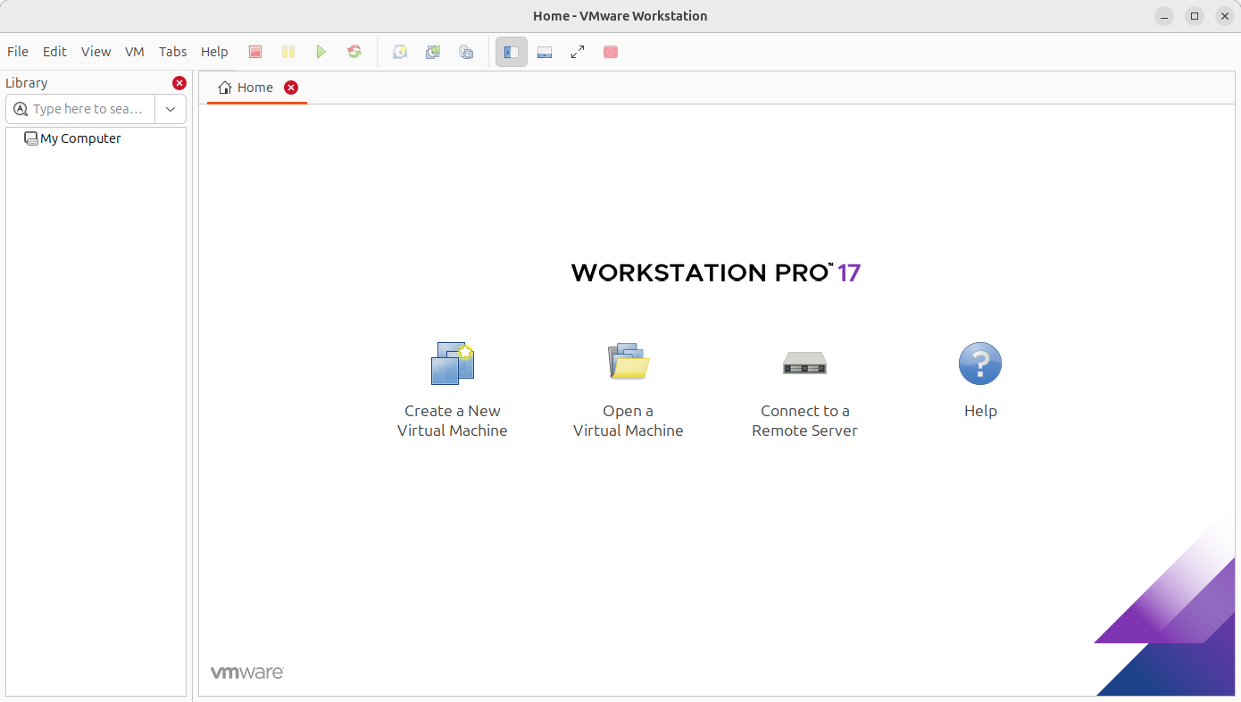Open the View menu

coord(96,52)
